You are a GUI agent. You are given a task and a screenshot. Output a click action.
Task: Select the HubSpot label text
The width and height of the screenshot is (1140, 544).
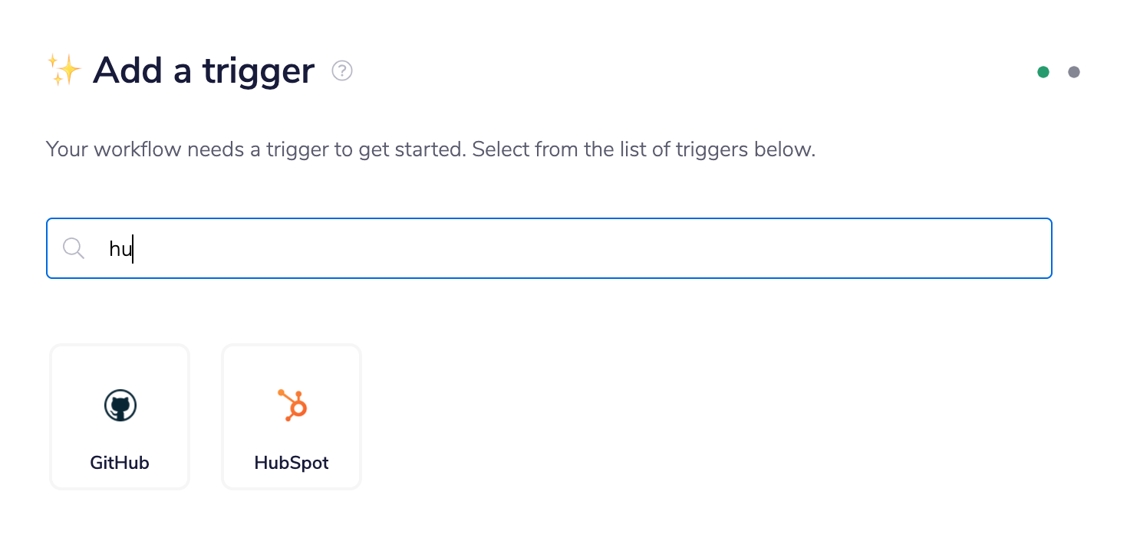point(292,462)
